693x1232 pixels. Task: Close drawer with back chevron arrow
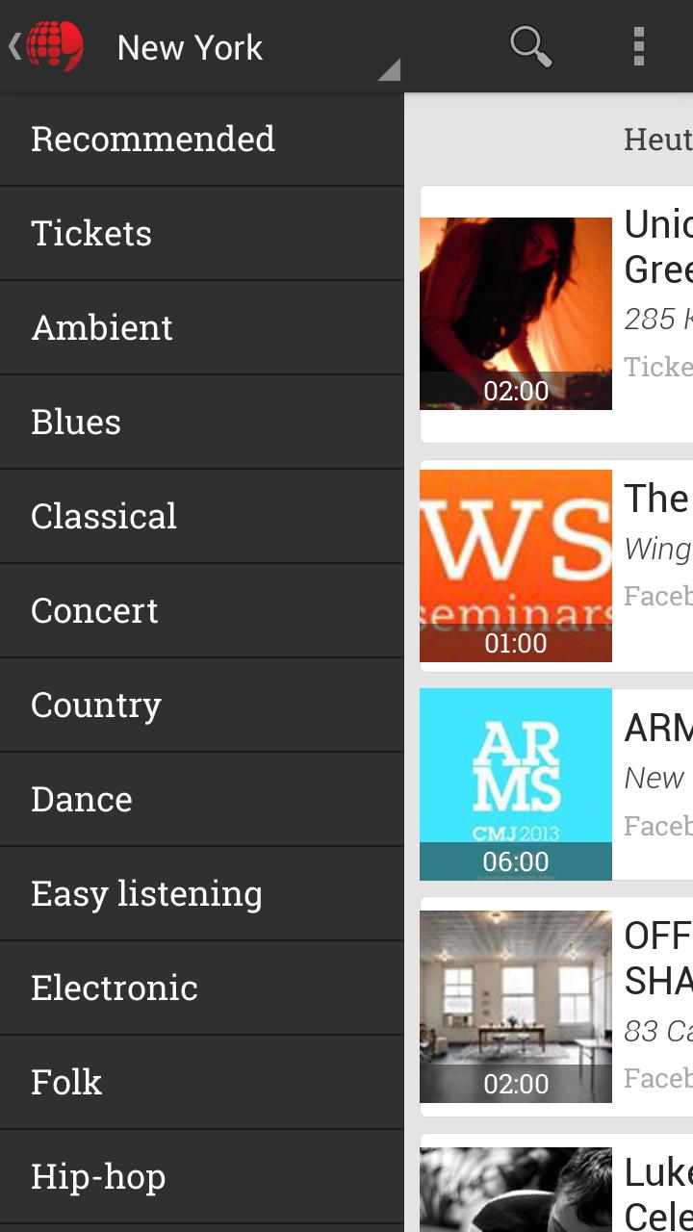[13, 46]
